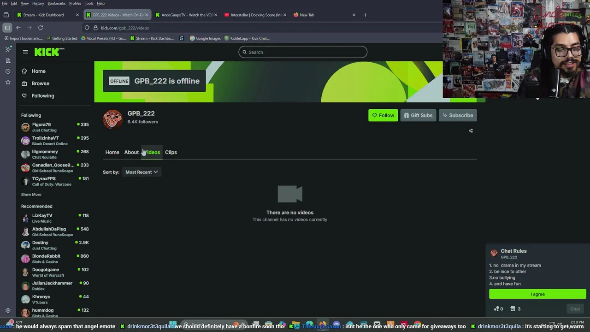The height and width of the screenshot is (332, 590).
Task: Open the Kick hamburger sidebar menu
Action: click(25, 52)
